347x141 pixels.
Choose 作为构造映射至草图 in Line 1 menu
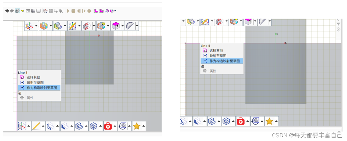(39, 88)
